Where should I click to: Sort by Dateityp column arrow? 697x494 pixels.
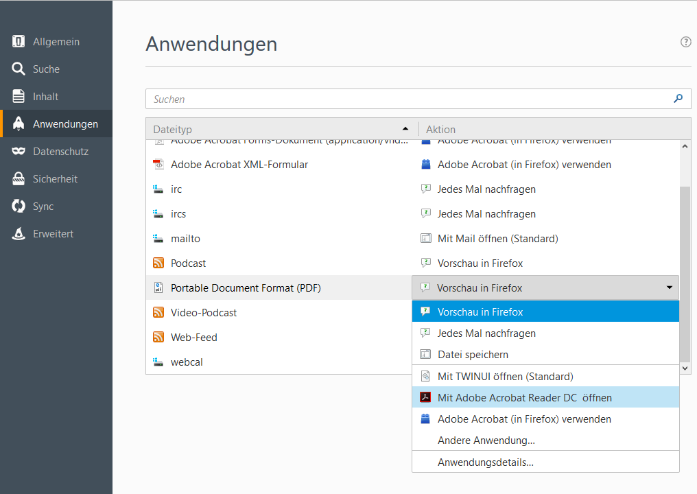click(405, 129)
